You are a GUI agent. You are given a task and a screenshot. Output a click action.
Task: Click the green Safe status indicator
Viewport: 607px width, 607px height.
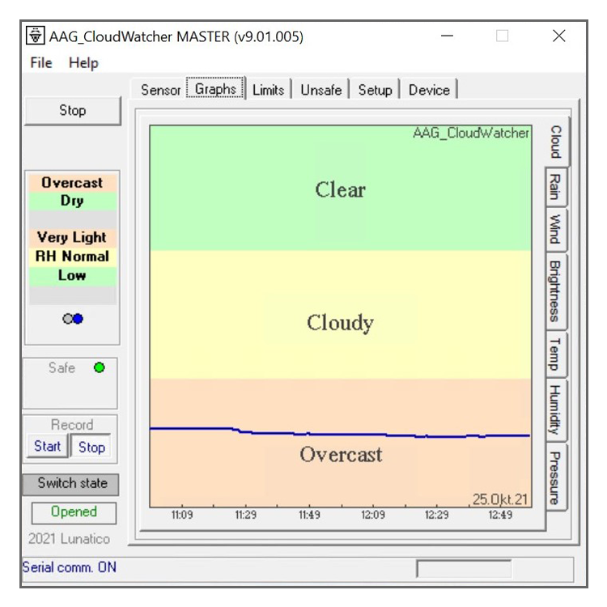[x=99, y=367]
